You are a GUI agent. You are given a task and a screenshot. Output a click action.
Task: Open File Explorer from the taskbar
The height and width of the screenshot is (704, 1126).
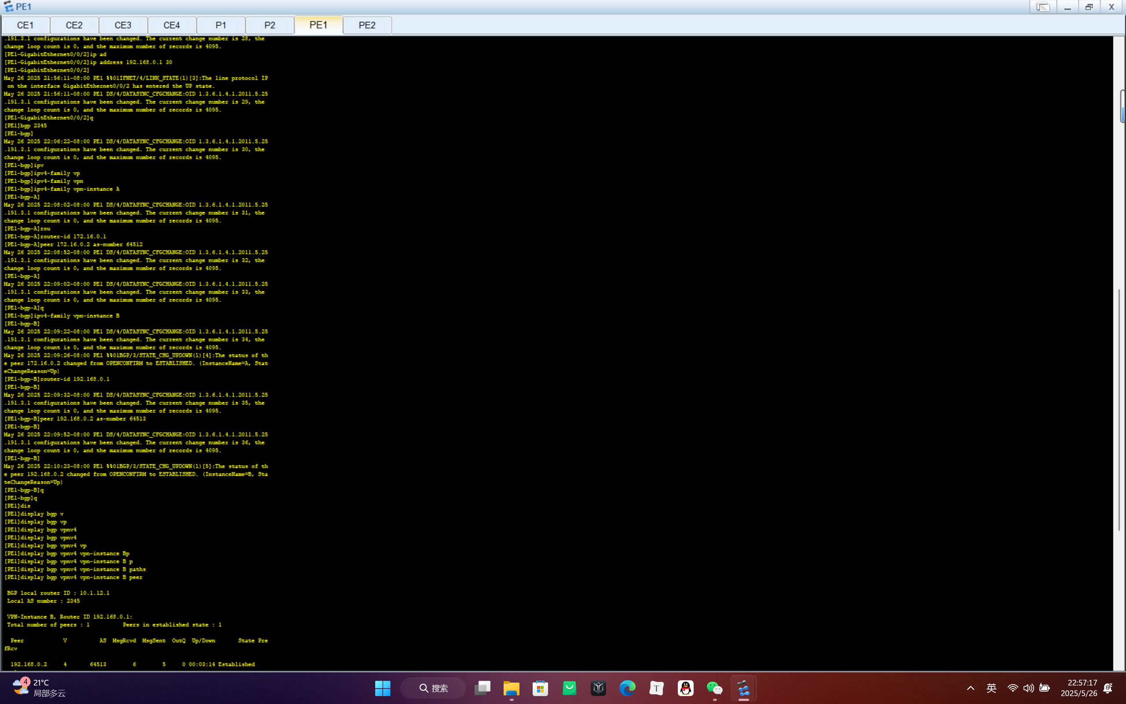(511, 688)
